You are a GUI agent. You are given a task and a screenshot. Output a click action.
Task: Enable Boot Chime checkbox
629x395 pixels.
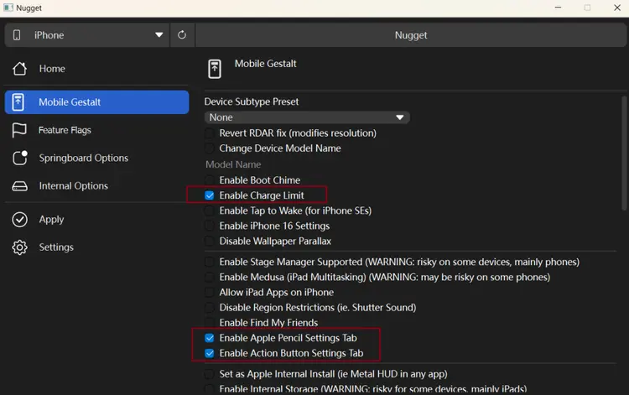(210, 180)
